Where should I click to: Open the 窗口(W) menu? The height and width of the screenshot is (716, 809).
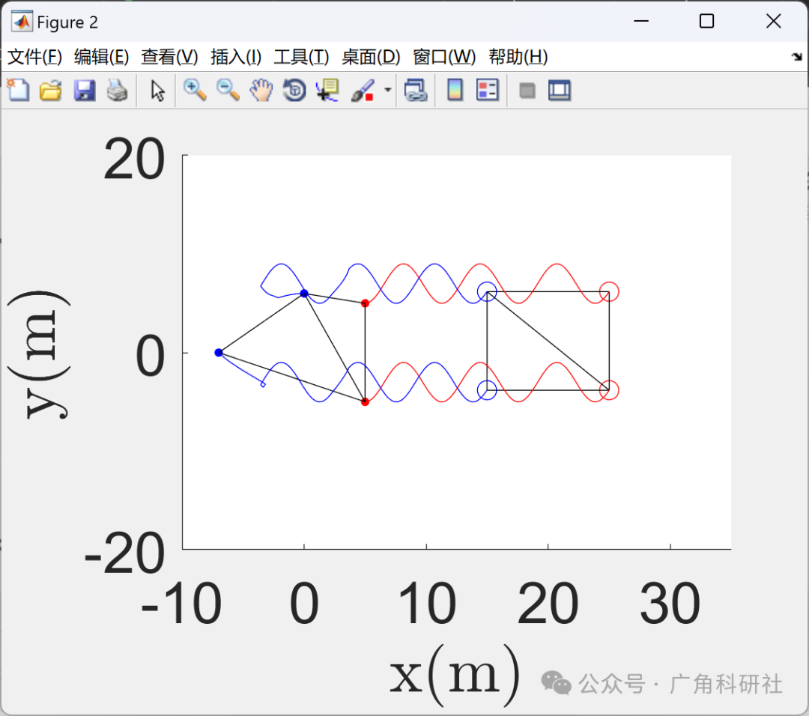coord(444,57)
